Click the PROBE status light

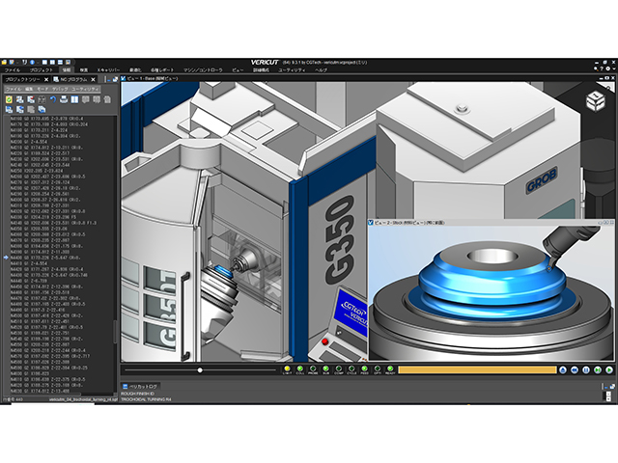pos(313,368)
